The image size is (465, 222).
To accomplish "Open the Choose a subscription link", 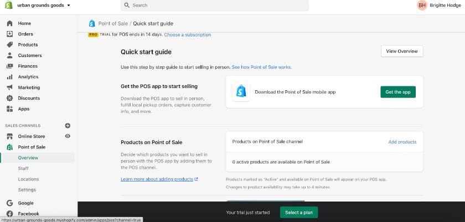I will [x=188, y=35].
